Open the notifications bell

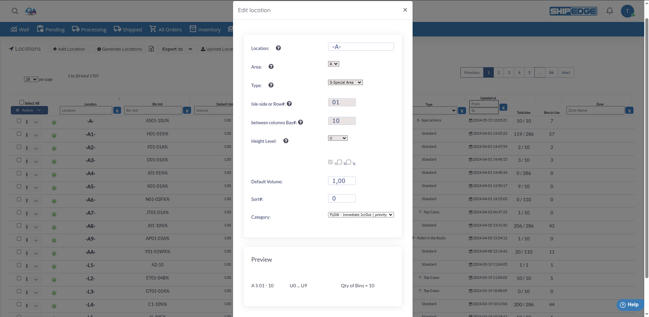609,11
